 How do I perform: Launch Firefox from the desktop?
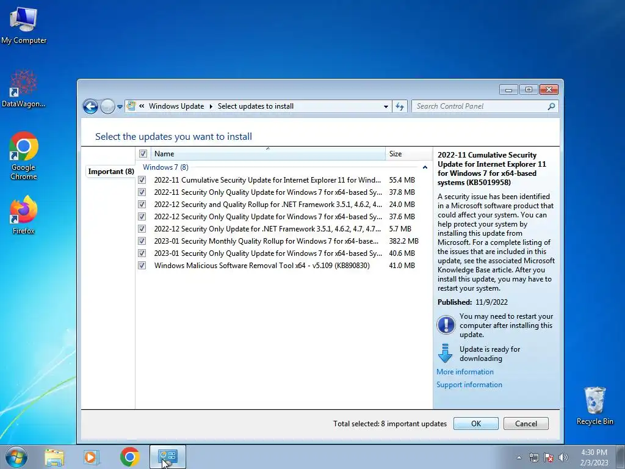click(x=24, y=214)
